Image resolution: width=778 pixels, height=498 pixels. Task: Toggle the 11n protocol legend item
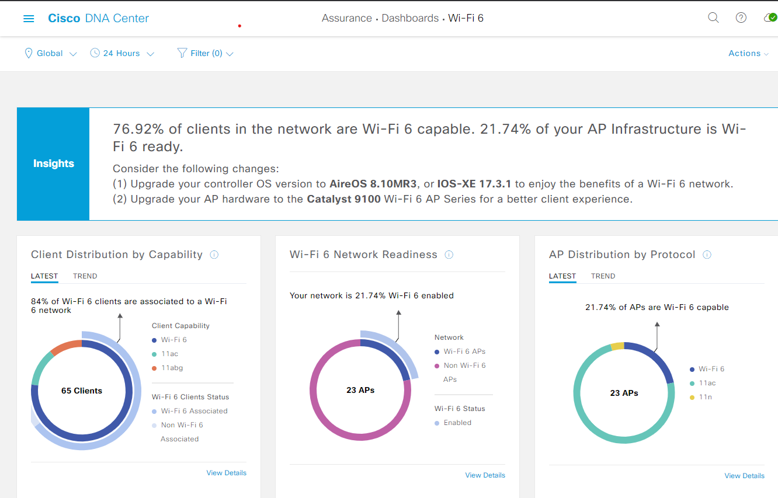705,397
